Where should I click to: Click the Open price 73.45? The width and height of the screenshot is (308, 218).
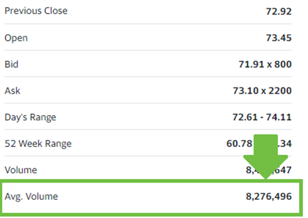(279, 38)
